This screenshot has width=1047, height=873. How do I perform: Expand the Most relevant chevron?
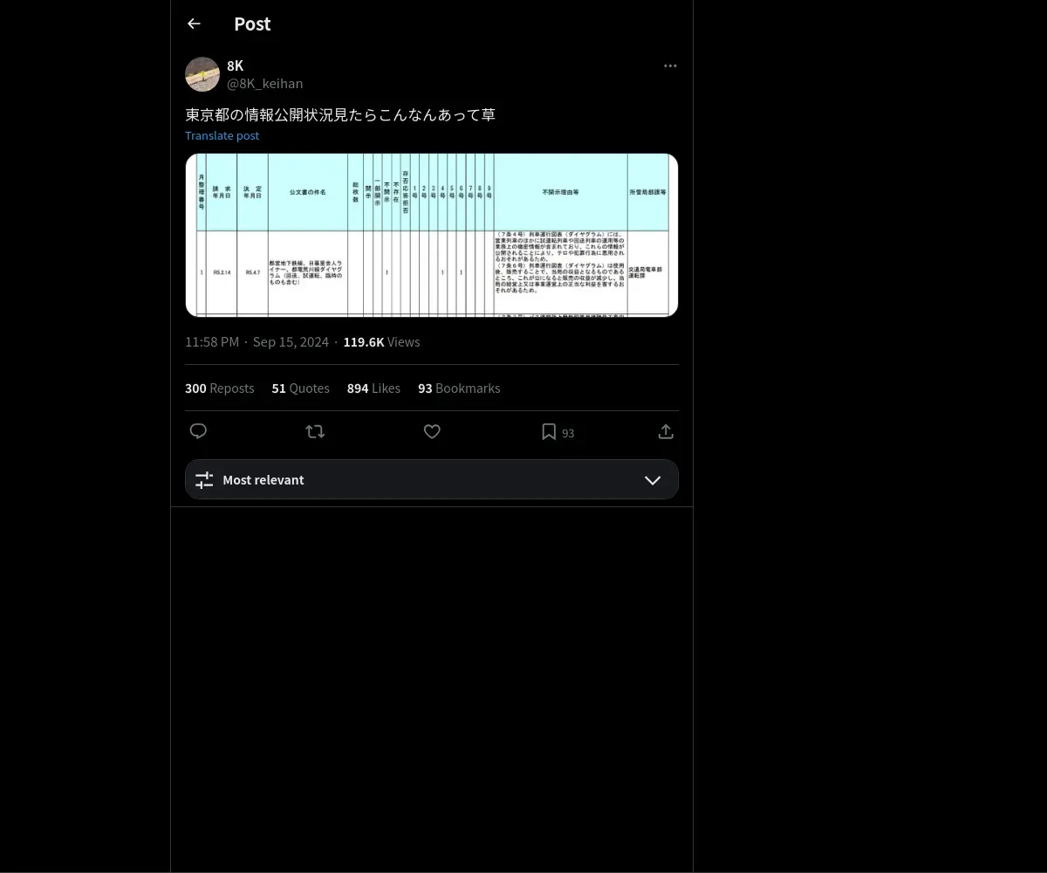[x=653, y=480]
